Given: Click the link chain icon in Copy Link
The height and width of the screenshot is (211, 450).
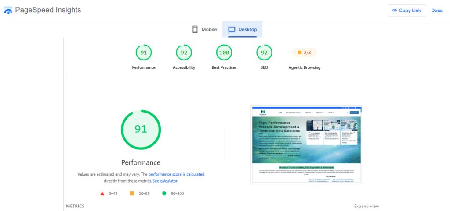Looking at the screenshot, I should pyautogui.click(x=395, y=11).
